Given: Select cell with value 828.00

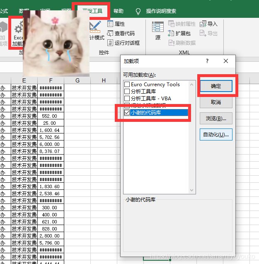Looking at the screenshot, I should click(51, 229).
